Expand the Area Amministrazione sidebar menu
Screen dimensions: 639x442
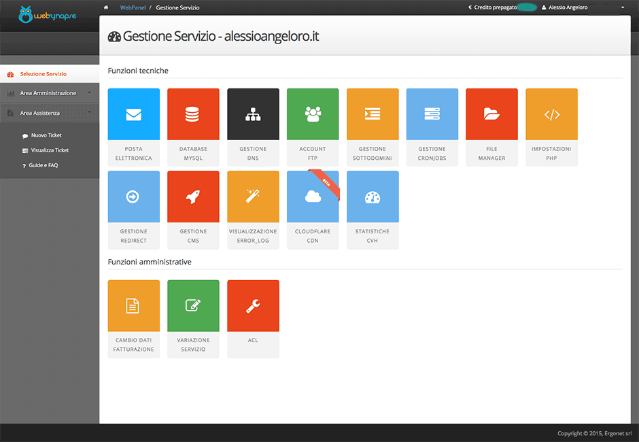(49, 93)
